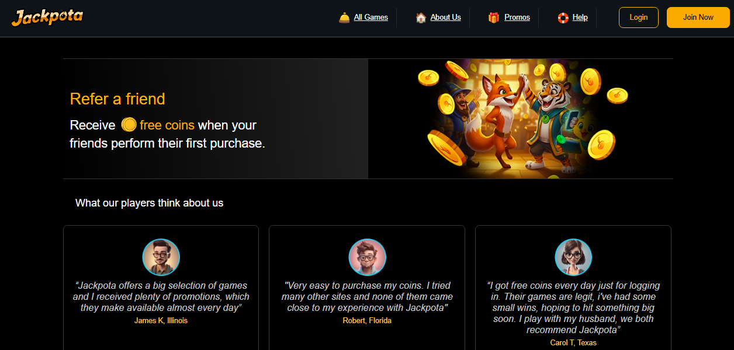
Task: Click the bell icon beside All Games
Action: tap(344, 17)
